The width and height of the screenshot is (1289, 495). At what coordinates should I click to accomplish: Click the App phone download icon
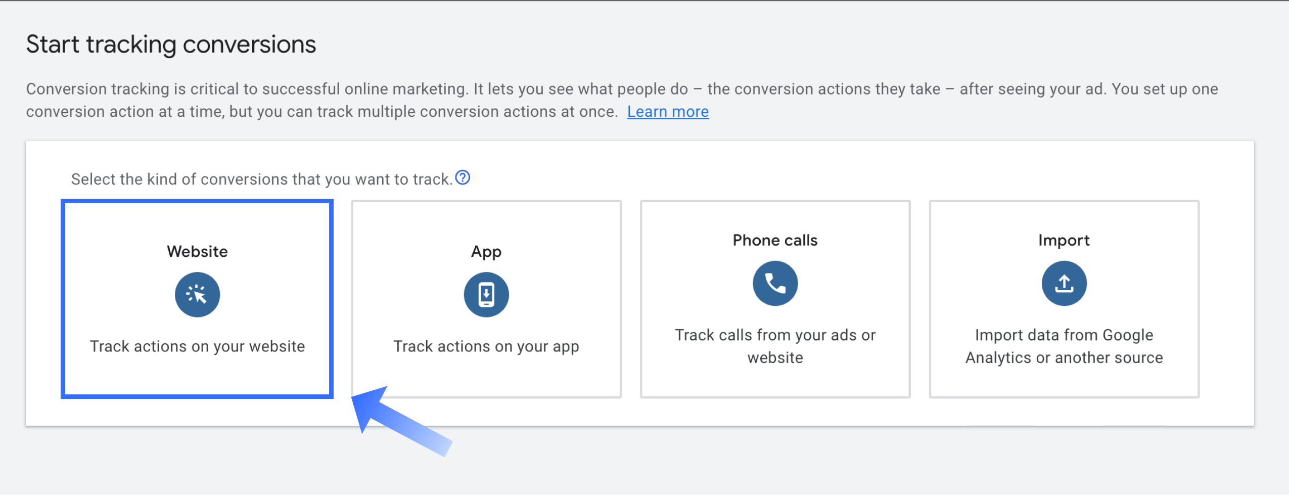pos(486,295)
